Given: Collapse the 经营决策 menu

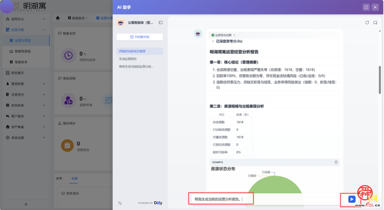Looking at the screenshot, I should 26,30.
